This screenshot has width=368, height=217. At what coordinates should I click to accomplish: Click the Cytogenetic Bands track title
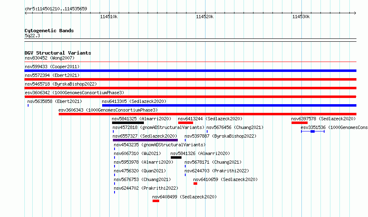[49, 31]
